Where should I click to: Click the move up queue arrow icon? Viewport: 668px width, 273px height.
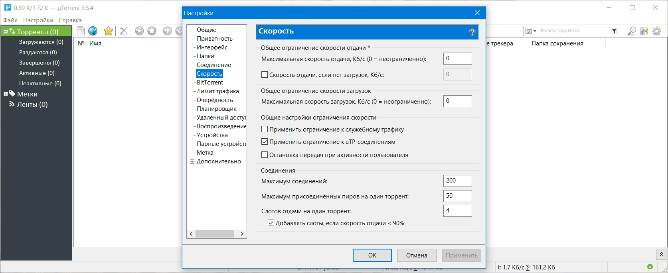168,31
